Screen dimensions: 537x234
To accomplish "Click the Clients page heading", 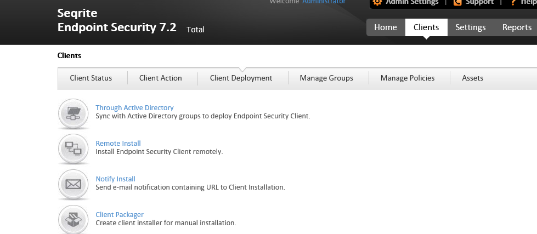I will (x=69, y=55).
